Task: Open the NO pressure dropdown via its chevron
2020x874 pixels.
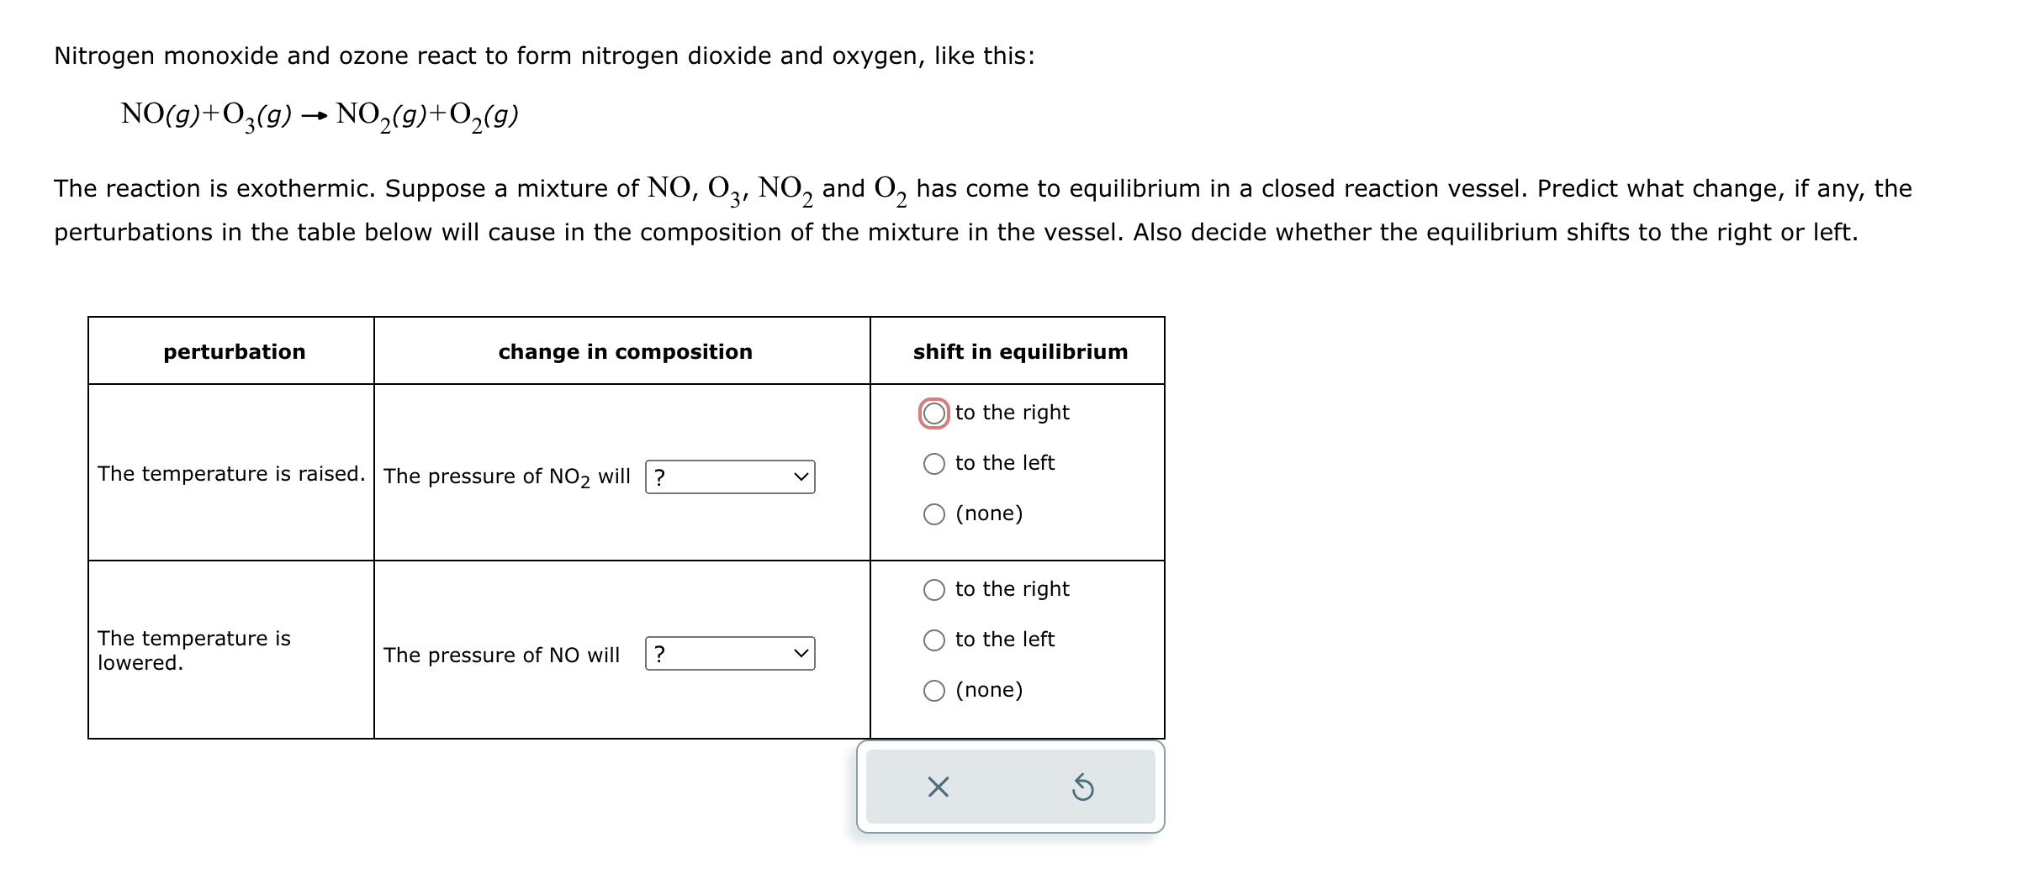Action: [x=801, y=655]
